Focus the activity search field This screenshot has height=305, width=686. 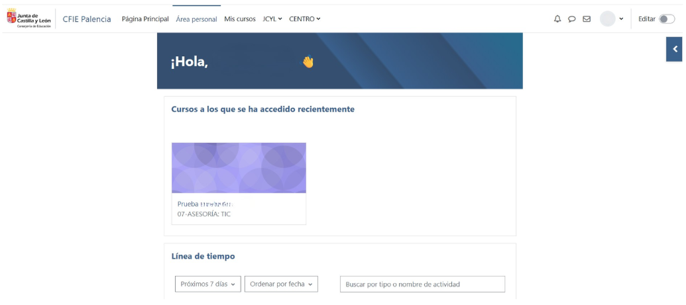tap(423, 284)
